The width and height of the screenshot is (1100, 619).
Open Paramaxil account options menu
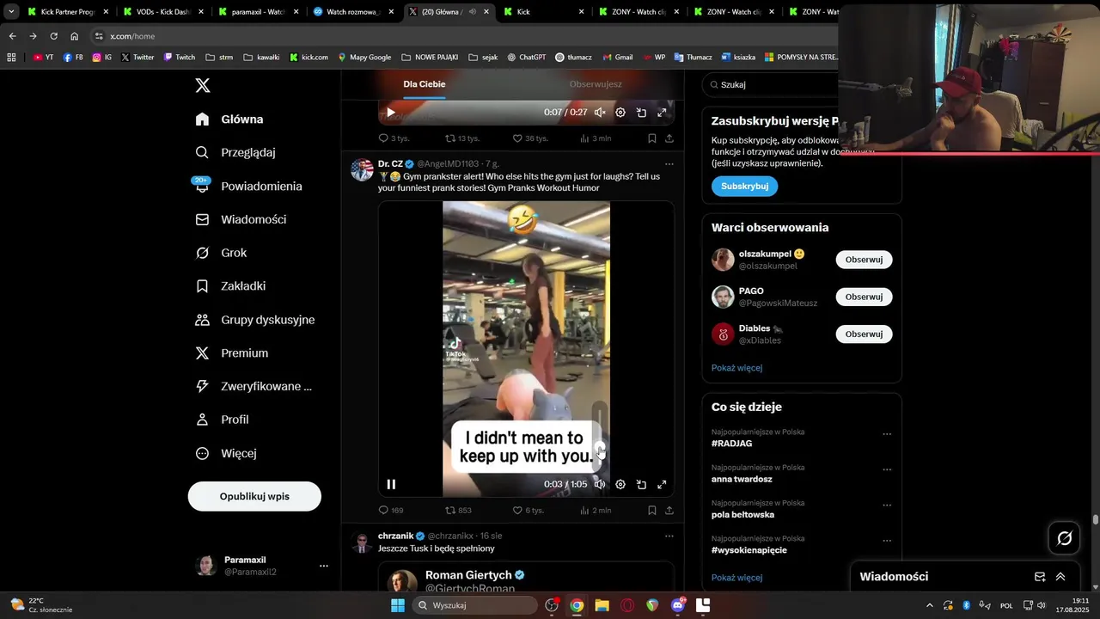pos(324,566)
